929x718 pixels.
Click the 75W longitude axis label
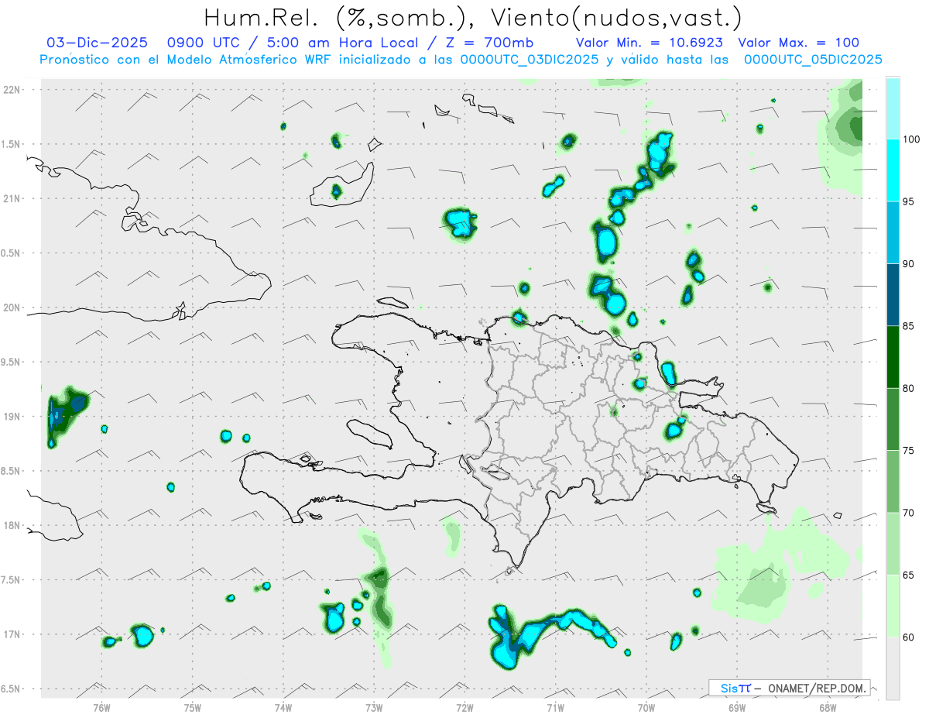click(x=193, y=707)
